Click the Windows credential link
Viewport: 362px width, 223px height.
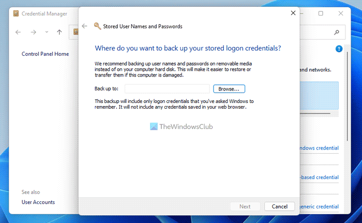pyautogui.click(x=319, y=148)
